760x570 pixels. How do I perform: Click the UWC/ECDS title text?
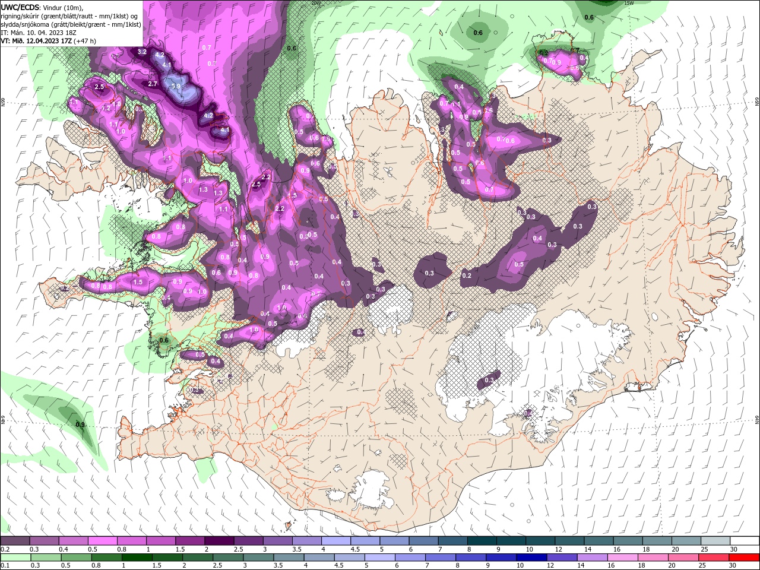click(x=20, y=7)
